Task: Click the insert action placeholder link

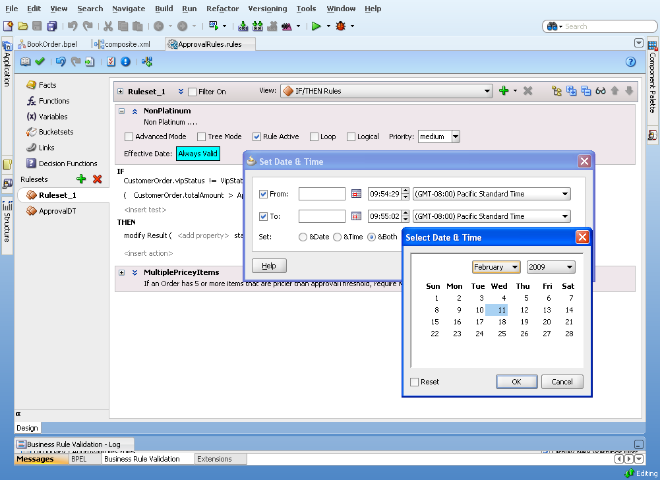Action: tap(148, 253)
